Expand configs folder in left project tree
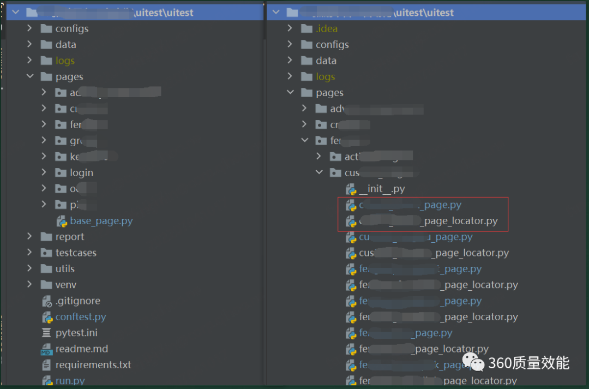This screenshot has height=389, width=589. coord(29,28)
